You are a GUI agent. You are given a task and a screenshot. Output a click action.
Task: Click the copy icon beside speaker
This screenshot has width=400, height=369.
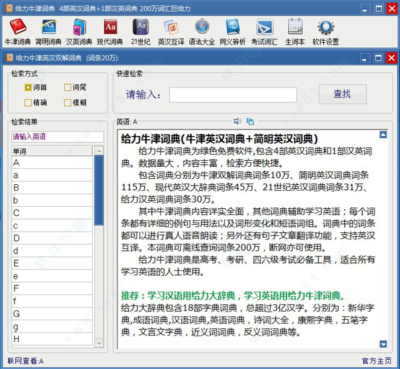pyautogui.click(x=250, y=121)
